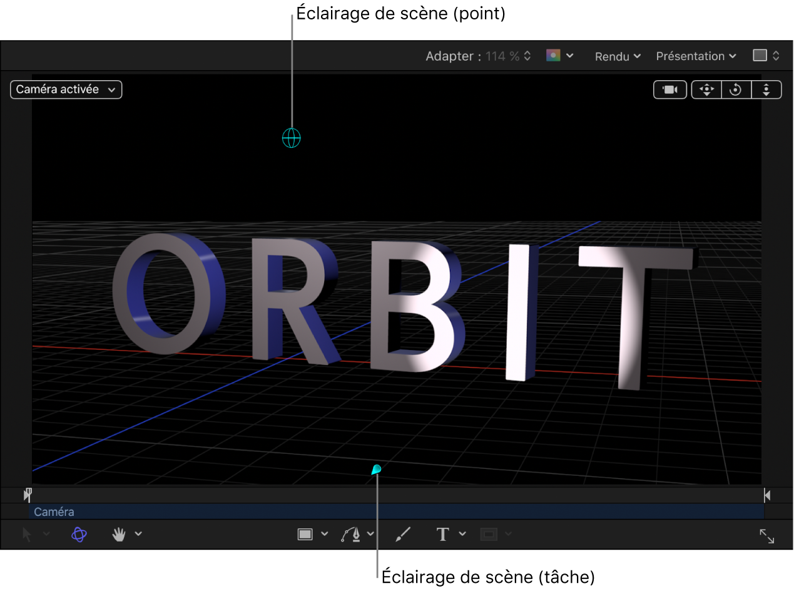The height and width of the screenshot is (591, 794).
Task: Pick the Paint Stroke tool
Action: (402, 534)
